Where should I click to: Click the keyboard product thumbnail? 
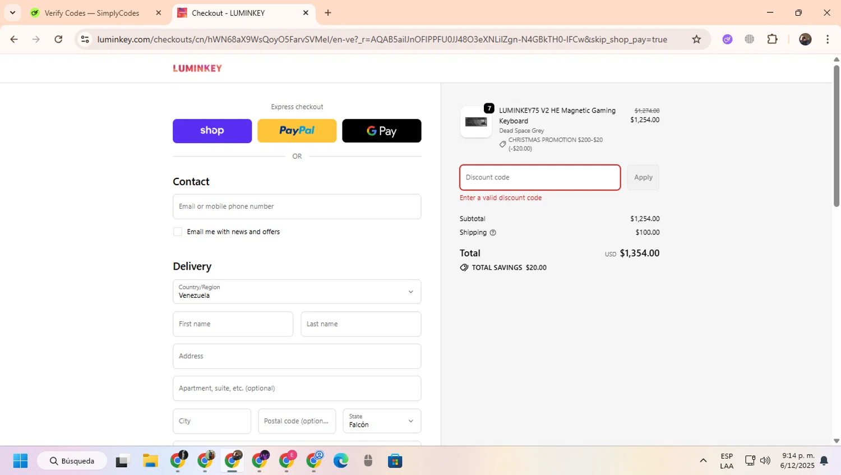[x=476, y=122]
